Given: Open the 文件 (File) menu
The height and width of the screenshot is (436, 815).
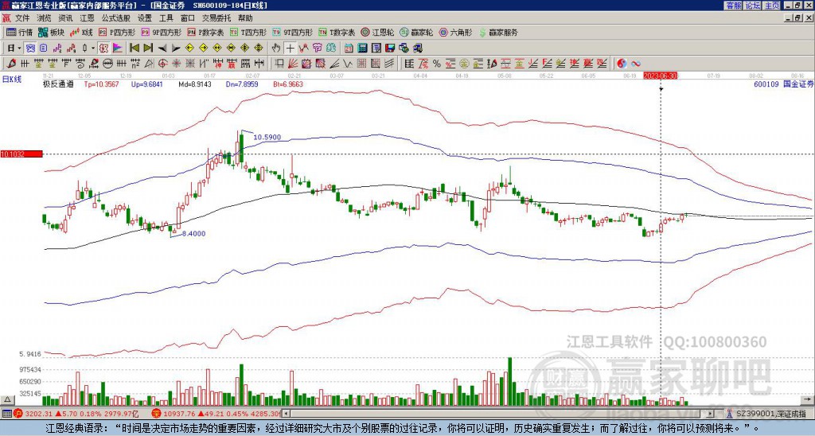Looking at the screenshot, I should point(22,18).
